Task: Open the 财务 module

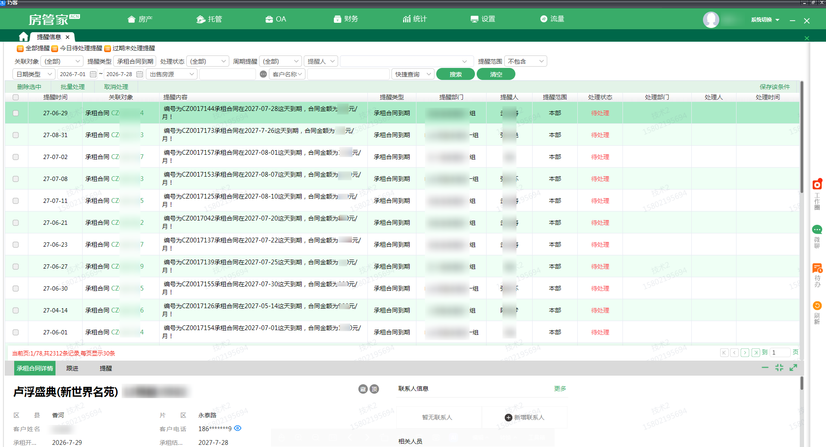Action: pos(346,19)
